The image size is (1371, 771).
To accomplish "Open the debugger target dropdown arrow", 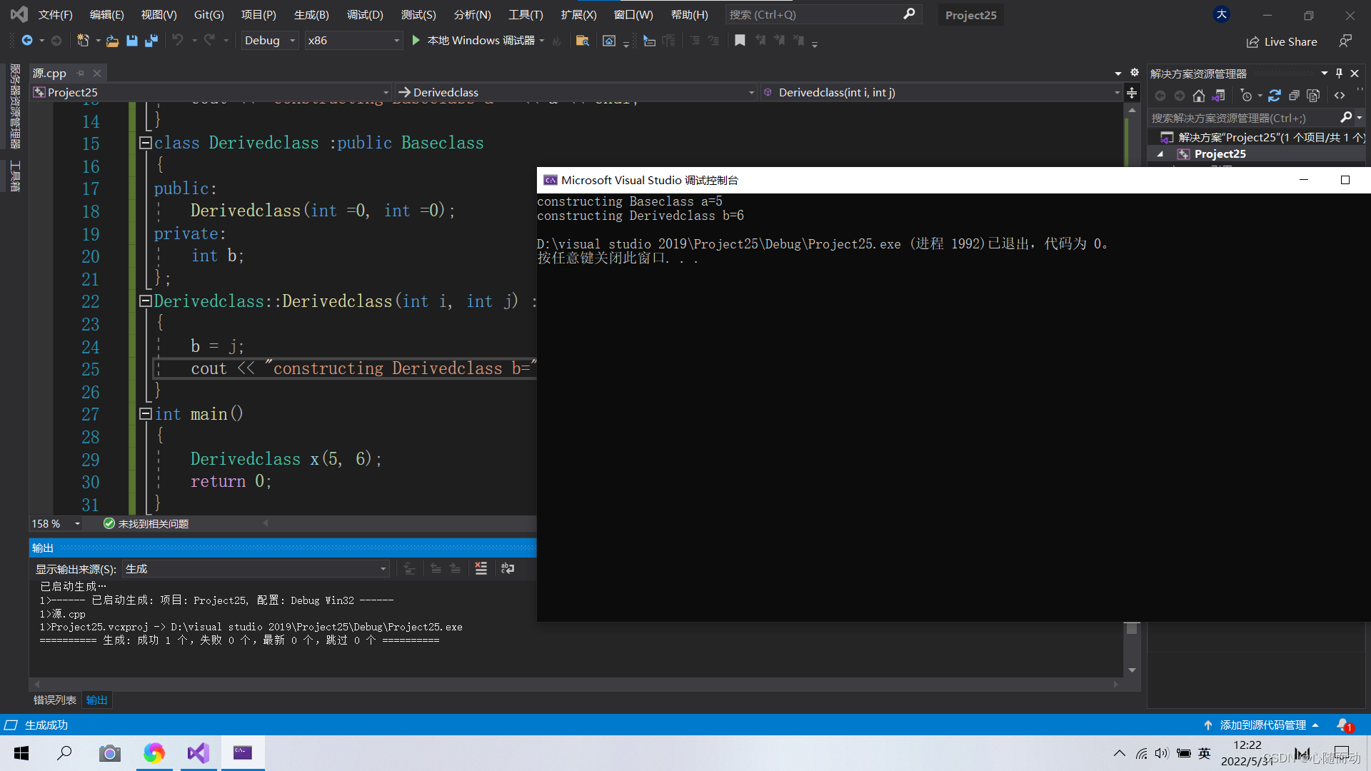I will click(542, 41).
